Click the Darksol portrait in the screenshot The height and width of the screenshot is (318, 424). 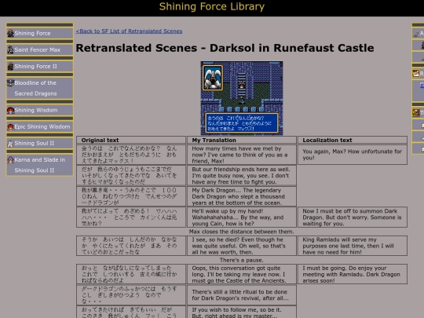[213, 78]
